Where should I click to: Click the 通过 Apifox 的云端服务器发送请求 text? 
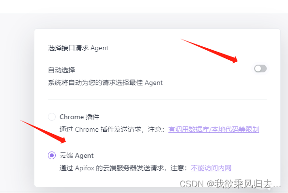111,168
